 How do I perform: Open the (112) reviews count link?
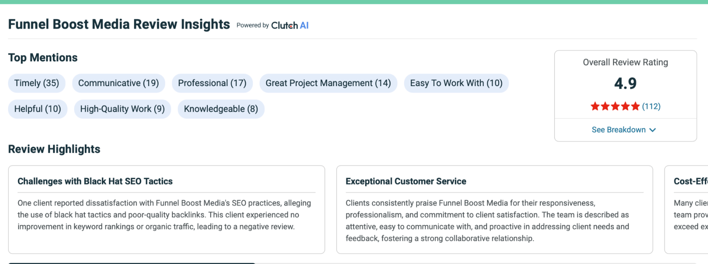[x=651, y=107]
